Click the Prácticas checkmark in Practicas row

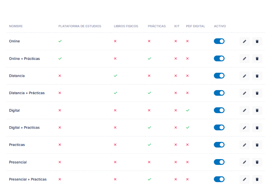pos(149,145)
